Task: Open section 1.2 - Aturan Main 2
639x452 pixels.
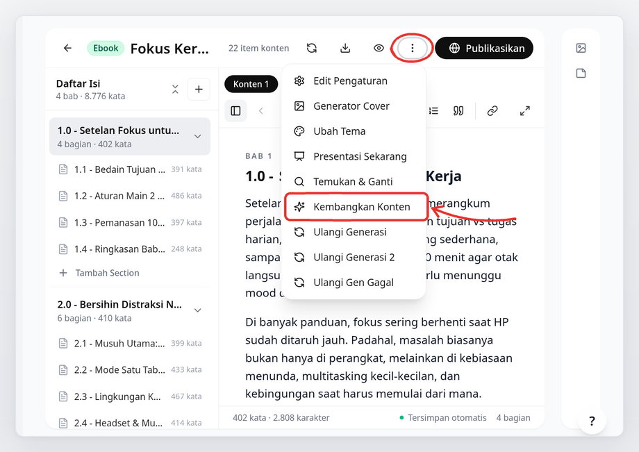Action: 130,196
